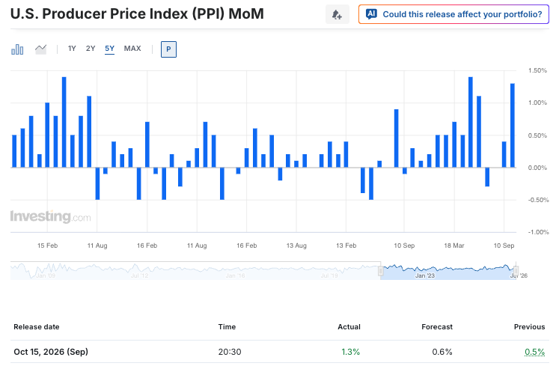This screenshot has height=366, width=559.
Task: Open 'Could this release affect your portfolio?'
Action: pos(453,14)
